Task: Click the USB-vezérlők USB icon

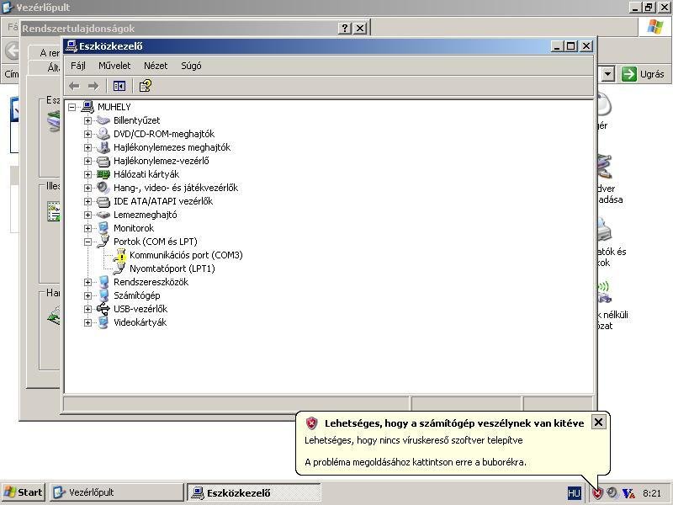Action: click(103, 308)
